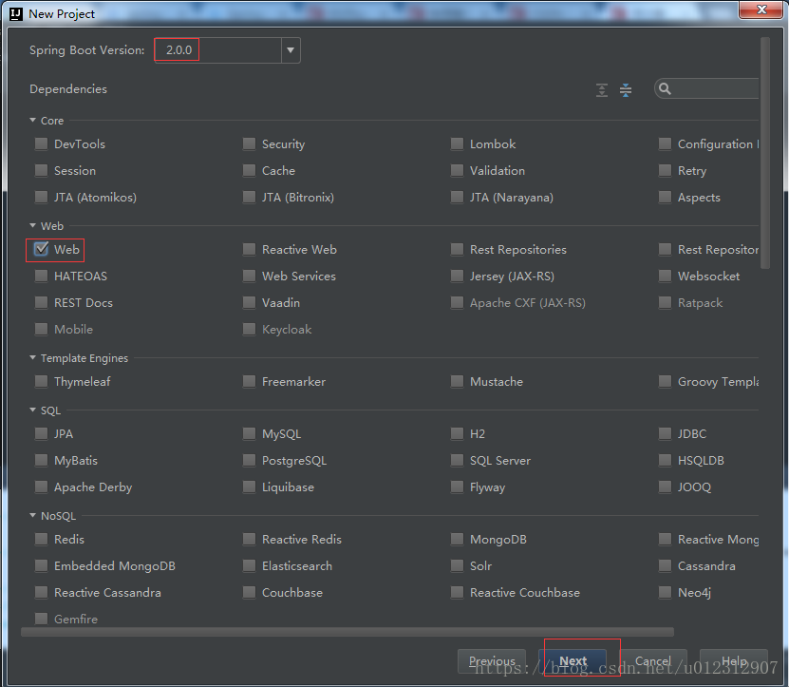Select the MongoDB checkbox

457,539
